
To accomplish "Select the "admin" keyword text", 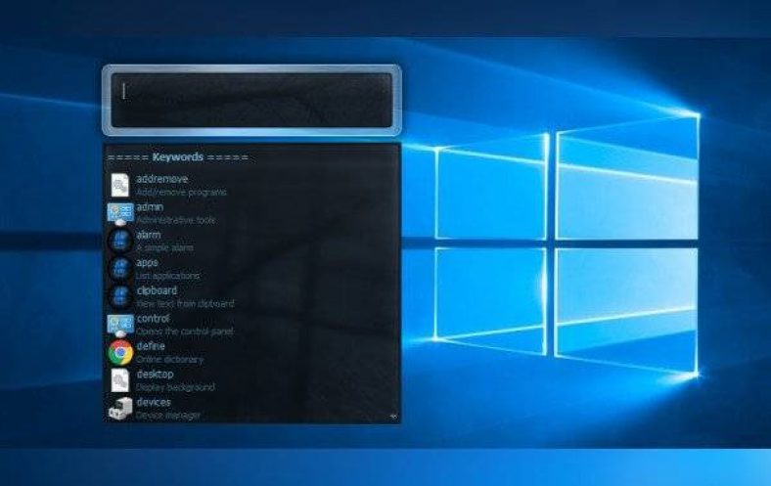I will click(x=150, y=207).
